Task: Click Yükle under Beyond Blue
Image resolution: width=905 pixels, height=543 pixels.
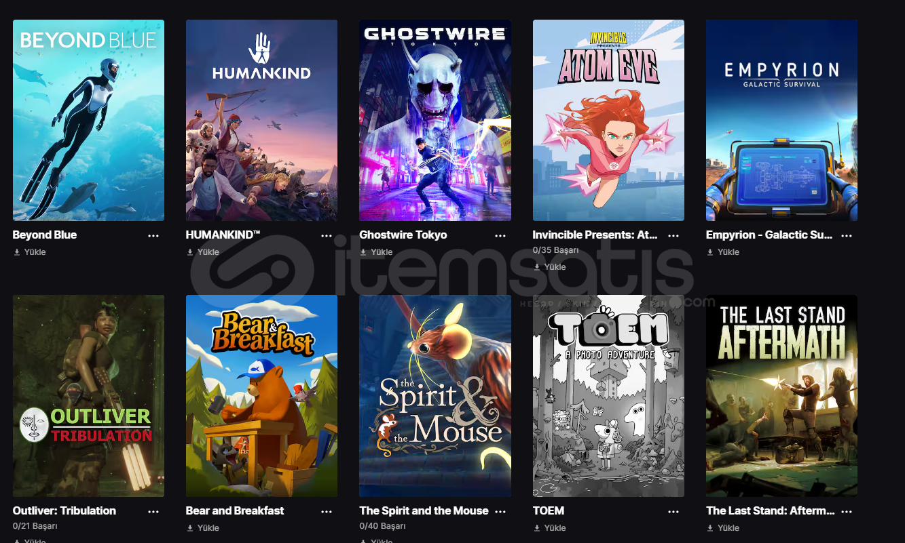Action: [x=30, y=252]
